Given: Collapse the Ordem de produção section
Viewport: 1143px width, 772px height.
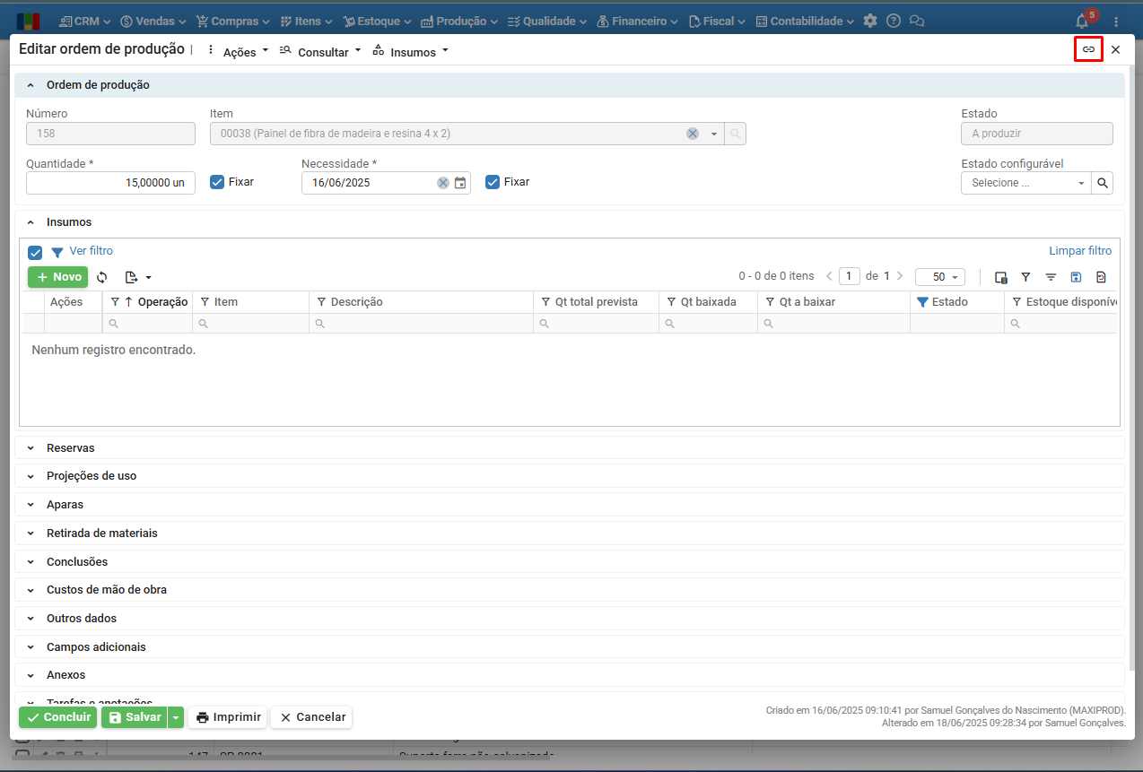Looking at the screenshot, I should point(30,85).
